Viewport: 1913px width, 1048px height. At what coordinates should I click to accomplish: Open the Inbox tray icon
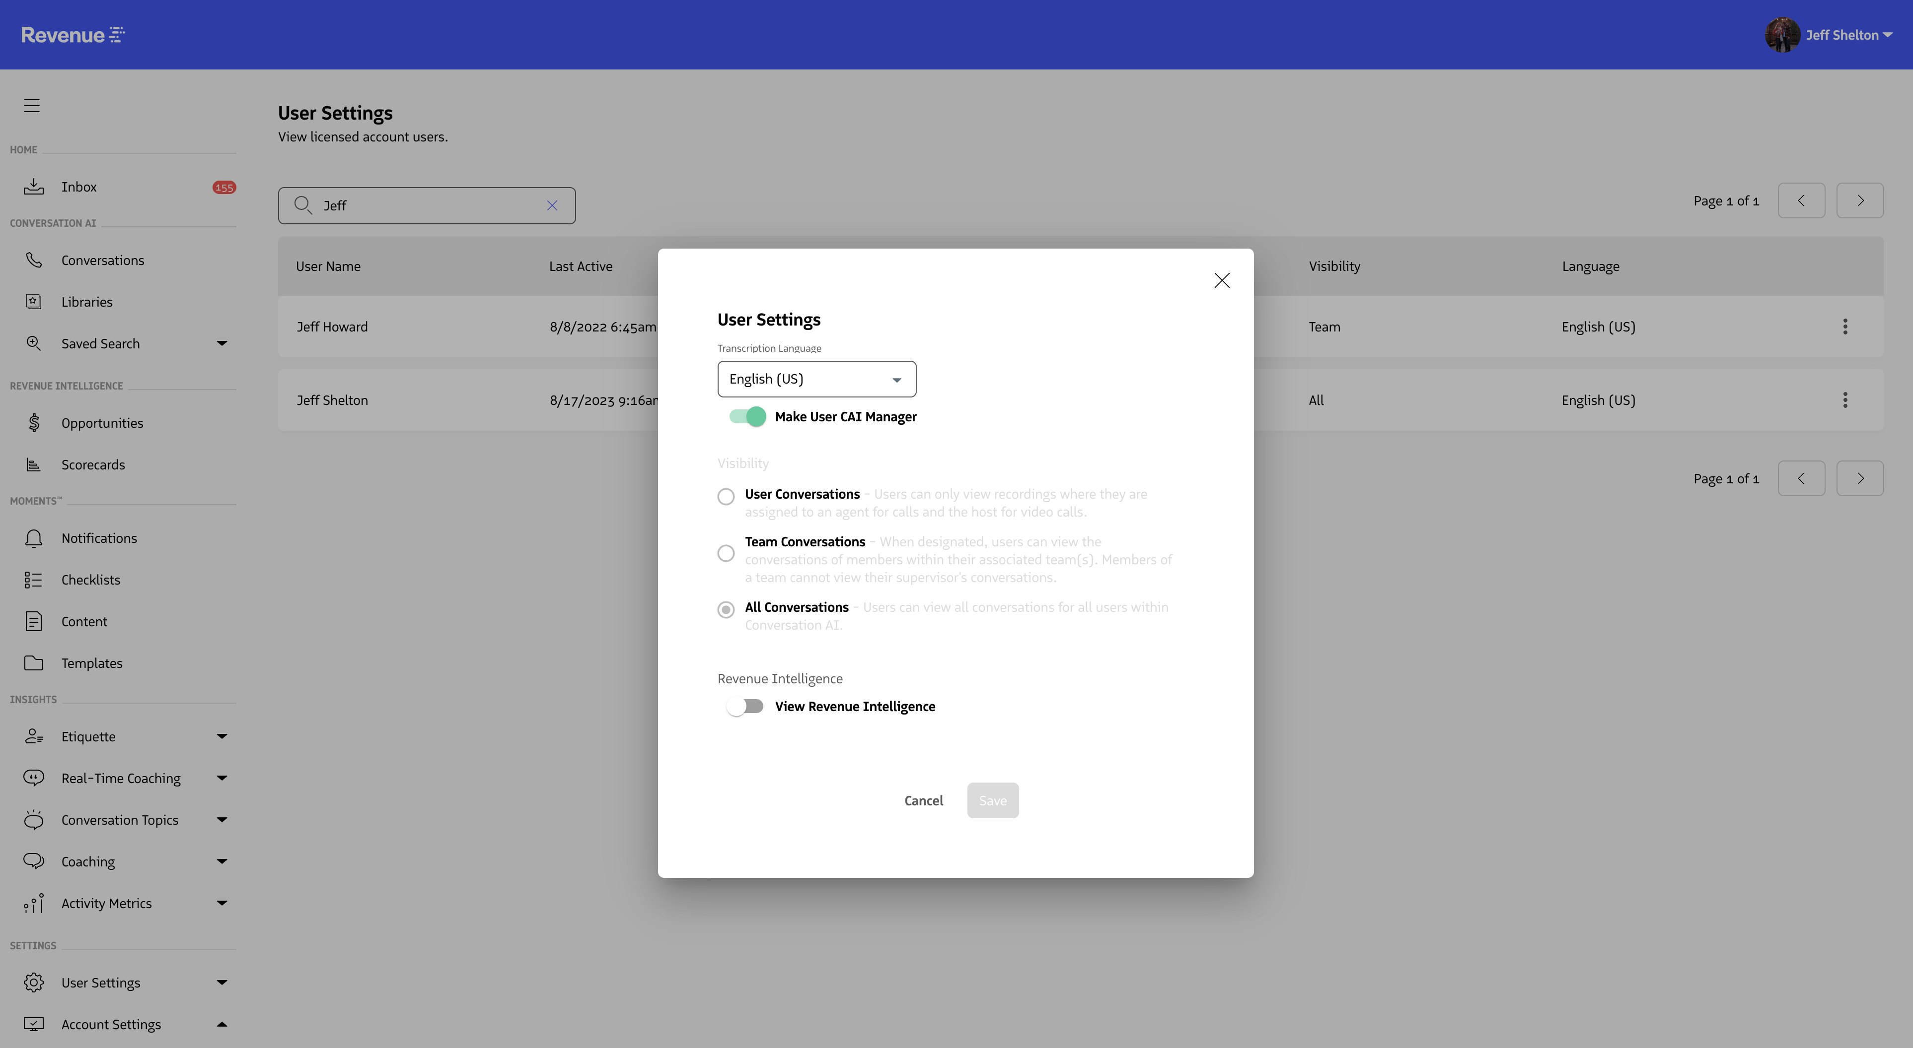[33, 186]
